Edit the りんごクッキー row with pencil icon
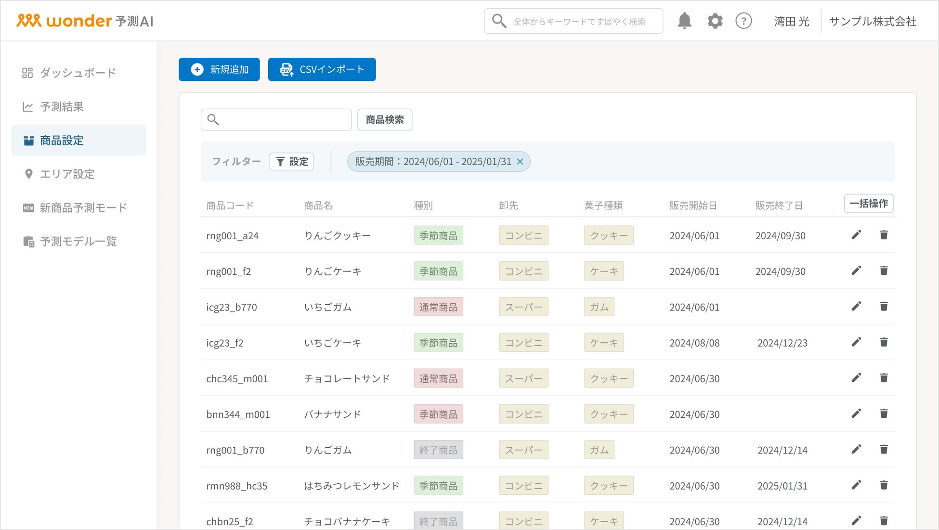Image resolution: width=939 pixels, height=530 pixels. click(x=856, y=235)
